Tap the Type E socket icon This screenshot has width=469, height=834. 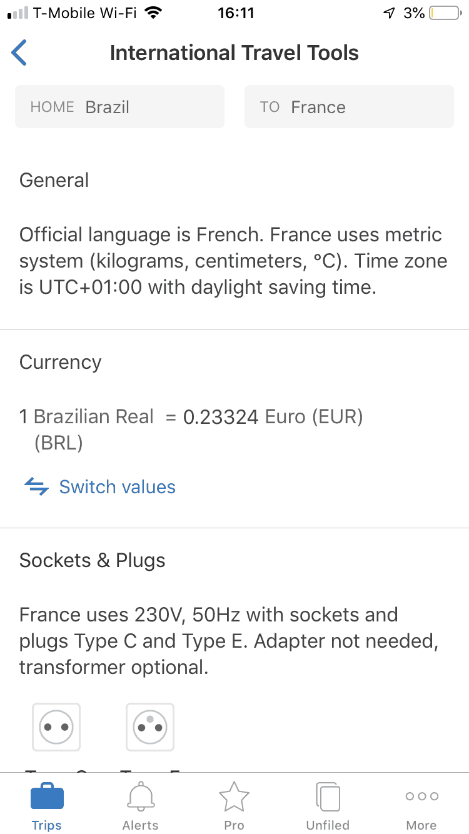click(x=150, y=727)
